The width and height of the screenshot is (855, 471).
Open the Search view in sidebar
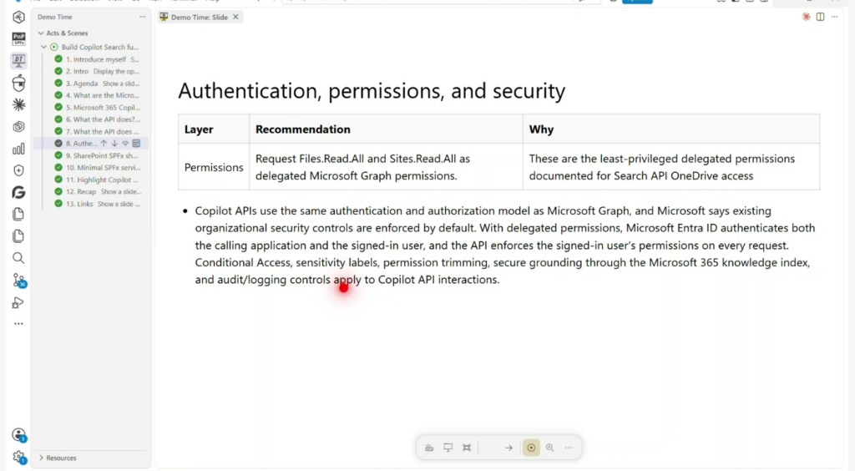point(18,258)
